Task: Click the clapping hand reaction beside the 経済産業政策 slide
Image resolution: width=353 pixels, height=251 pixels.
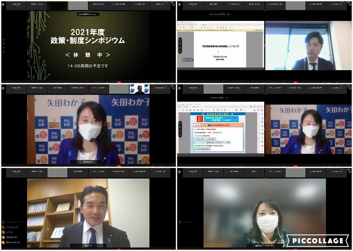Action: click(180, 60)
